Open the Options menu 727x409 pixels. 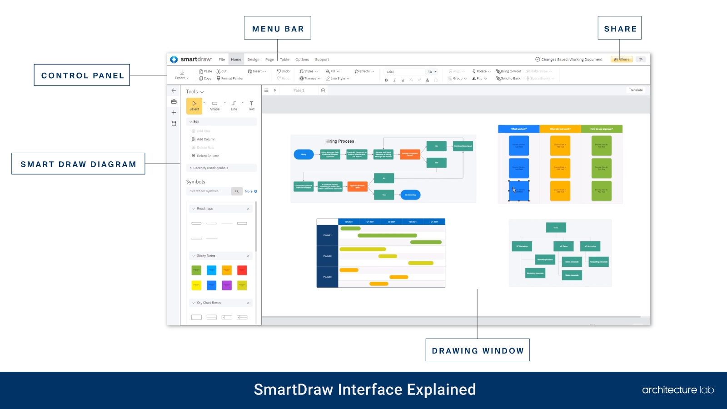click(302, 60)
